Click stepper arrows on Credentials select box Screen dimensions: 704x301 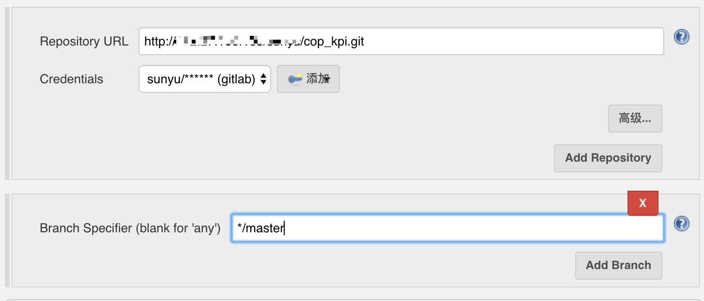(263, 79)
